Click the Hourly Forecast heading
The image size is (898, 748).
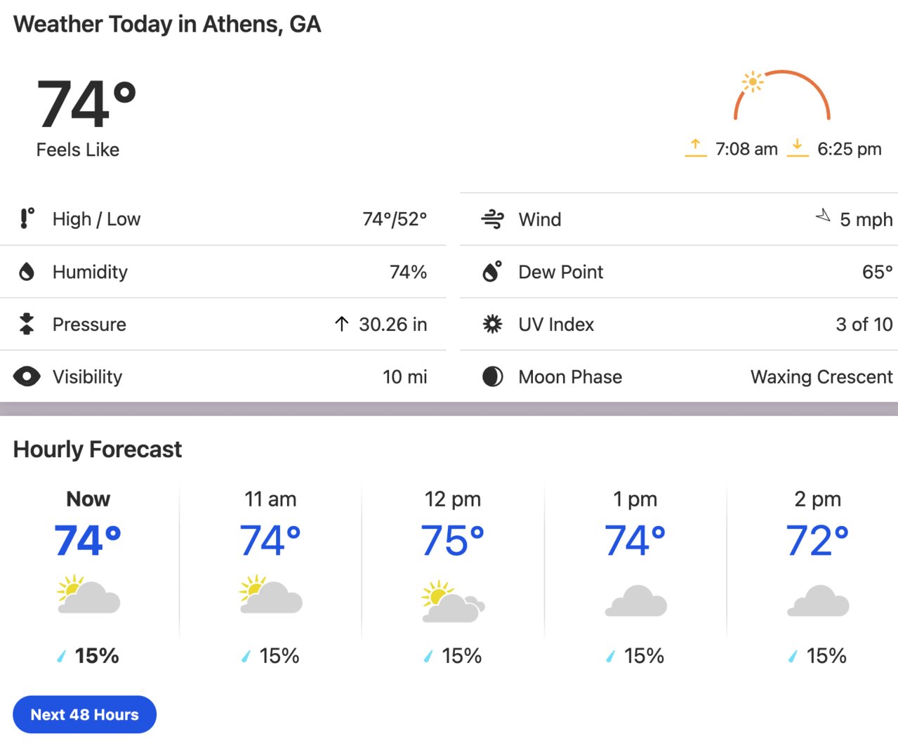pos(98,449)
